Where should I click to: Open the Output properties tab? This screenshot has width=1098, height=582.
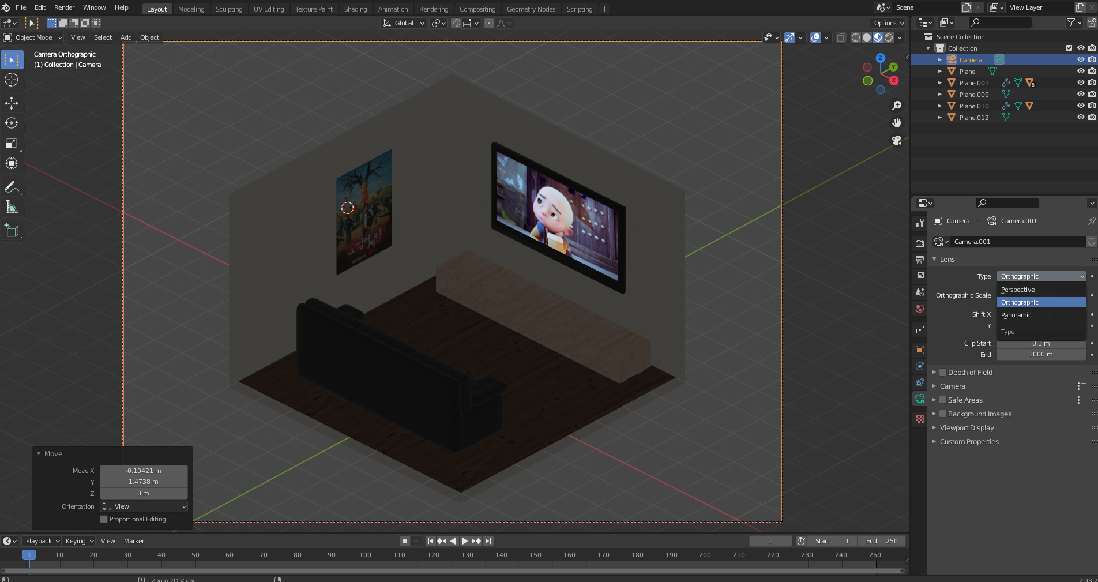click(920, 260)
